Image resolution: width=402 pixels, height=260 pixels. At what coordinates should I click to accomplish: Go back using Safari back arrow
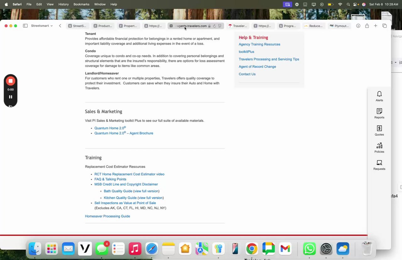[60, 26]
